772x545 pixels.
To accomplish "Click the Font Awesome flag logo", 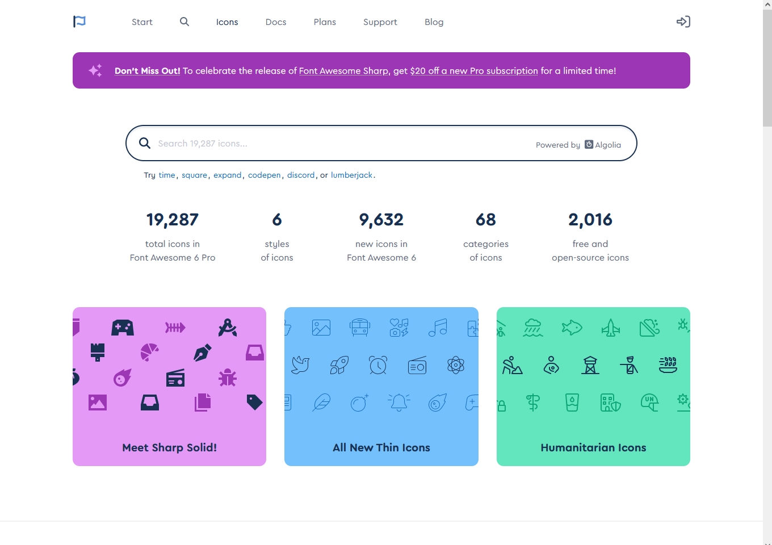I will click(x=79, y=22).
